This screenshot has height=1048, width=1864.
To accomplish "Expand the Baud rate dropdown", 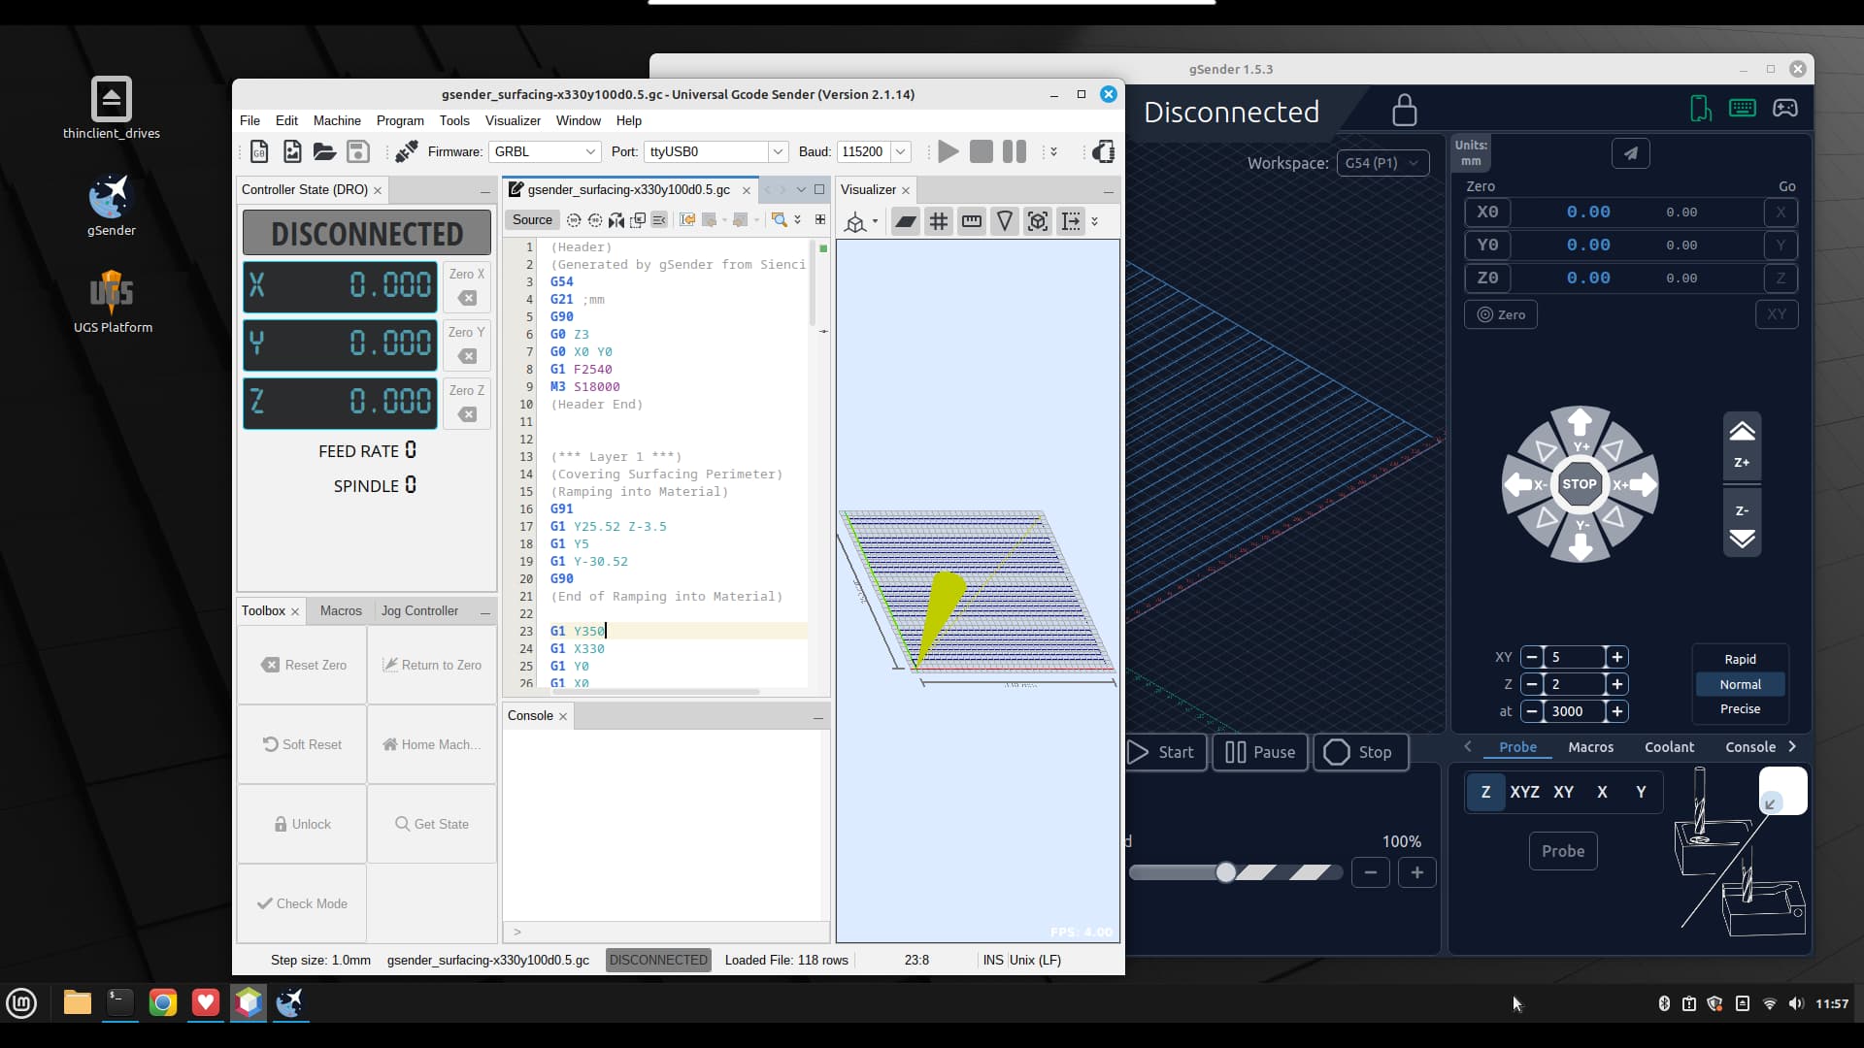I will pos(900,151).
